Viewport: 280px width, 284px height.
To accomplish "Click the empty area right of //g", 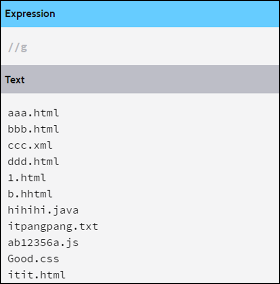I will click(x=153, y=48).
